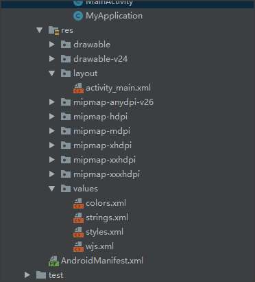Click the mipmap-xxhdpi folder icon
This screenshot has height=282, width=255.
66,160
